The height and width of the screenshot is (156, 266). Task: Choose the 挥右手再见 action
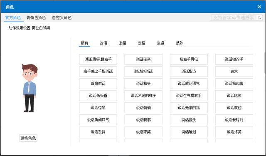point(189,59)
